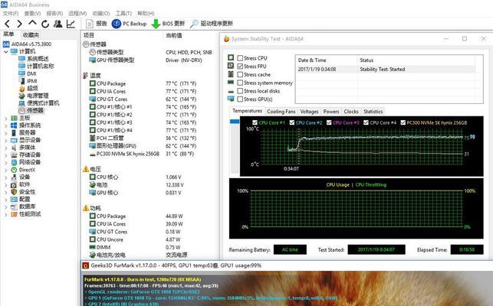
Task: Click the 图形处理器(GPU) temperature row
Action: pos(151,146)
